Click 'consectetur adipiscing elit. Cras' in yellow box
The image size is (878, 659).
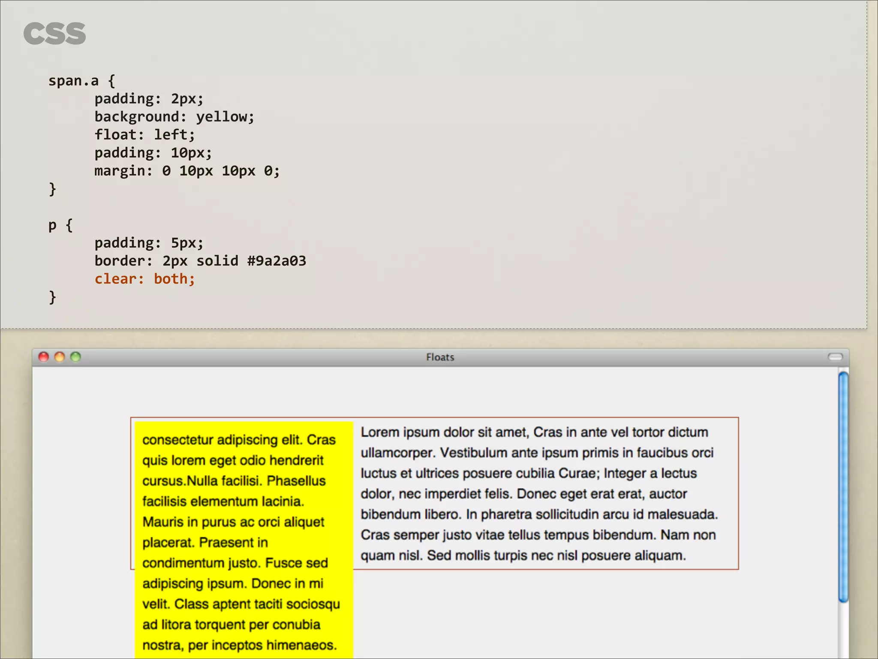[239, 440]
